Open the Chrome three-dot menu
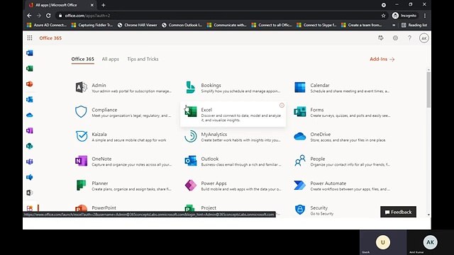Screen dimensions: 454x255 click(x=425, y=16)
